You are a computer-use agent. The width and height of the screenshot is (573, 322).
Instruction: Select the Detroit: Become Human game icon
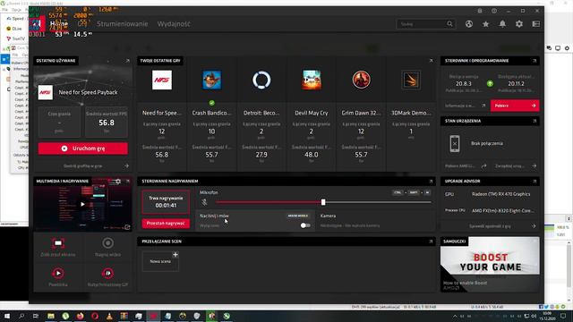261,80
